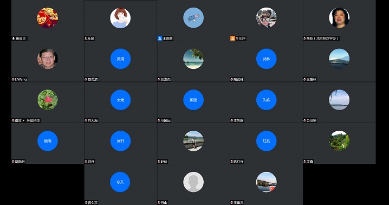Viewport: 389px width, 205px height.
Task: Click the muted mic icon beside LiWang
Action: (13, 80)
